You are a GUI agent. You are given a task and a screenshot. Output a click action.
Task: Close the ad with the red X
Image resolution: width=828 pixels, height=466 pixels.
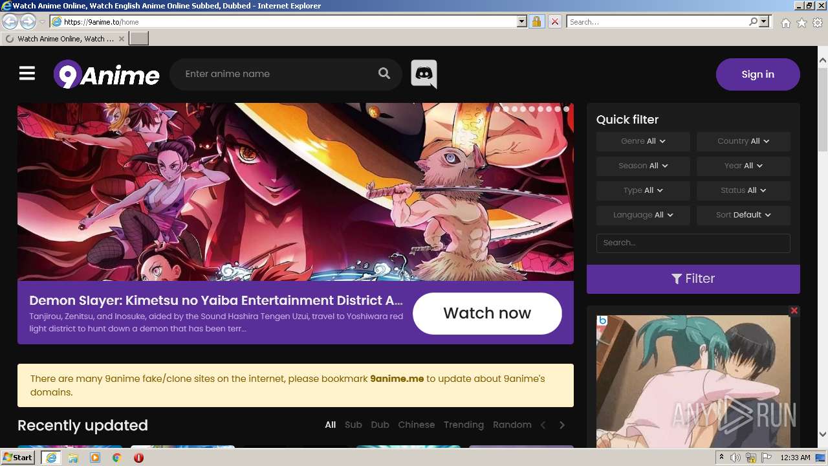point(794,311)
